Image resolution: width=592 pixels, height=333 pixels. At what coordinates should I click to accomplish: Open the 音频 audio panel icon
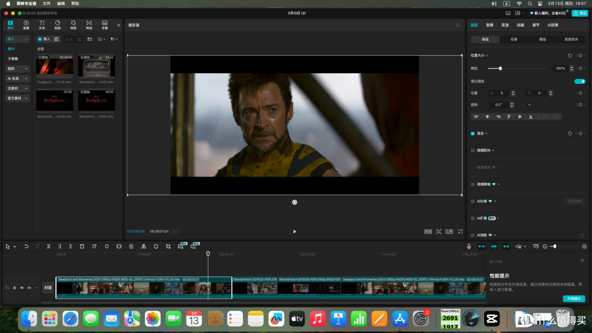point(26,25)
